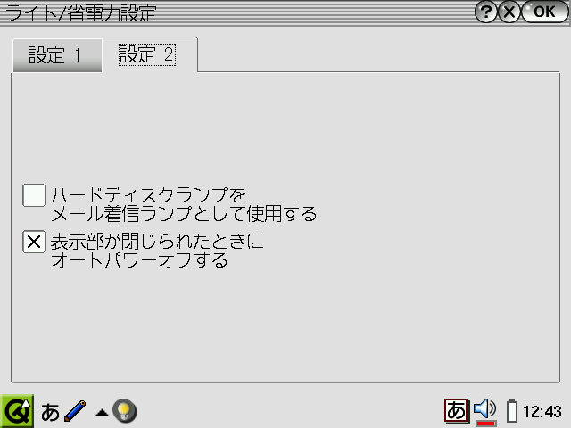Cancel the dialog with the X button
This screenshot has height=428, width=571.
pyautogui.click(x=509, y=12)
